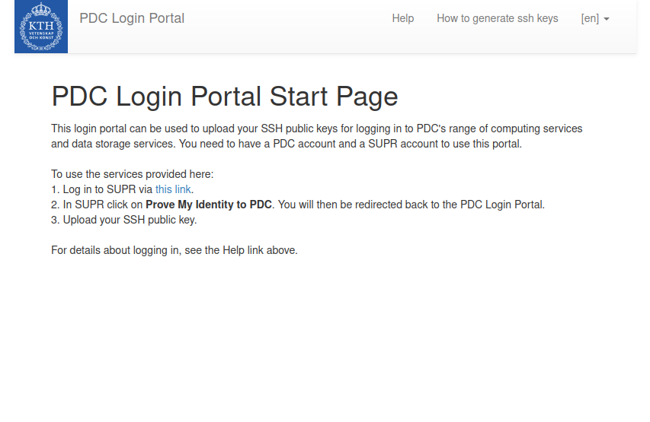The height and width of the screenshot is (422, 650).
Task: Click the 'For details about logging in' sentence
Action: click(174, 249)
